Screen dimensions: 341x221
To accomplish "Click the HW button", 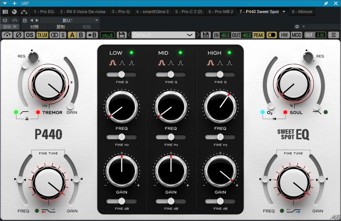I will coord(285,35).
